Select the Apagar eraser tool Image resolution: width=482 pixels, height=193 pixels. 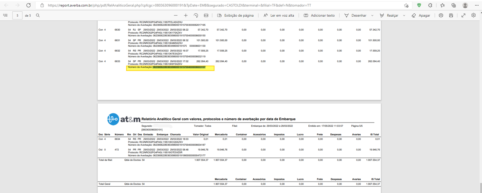click(x=421, y=16)
